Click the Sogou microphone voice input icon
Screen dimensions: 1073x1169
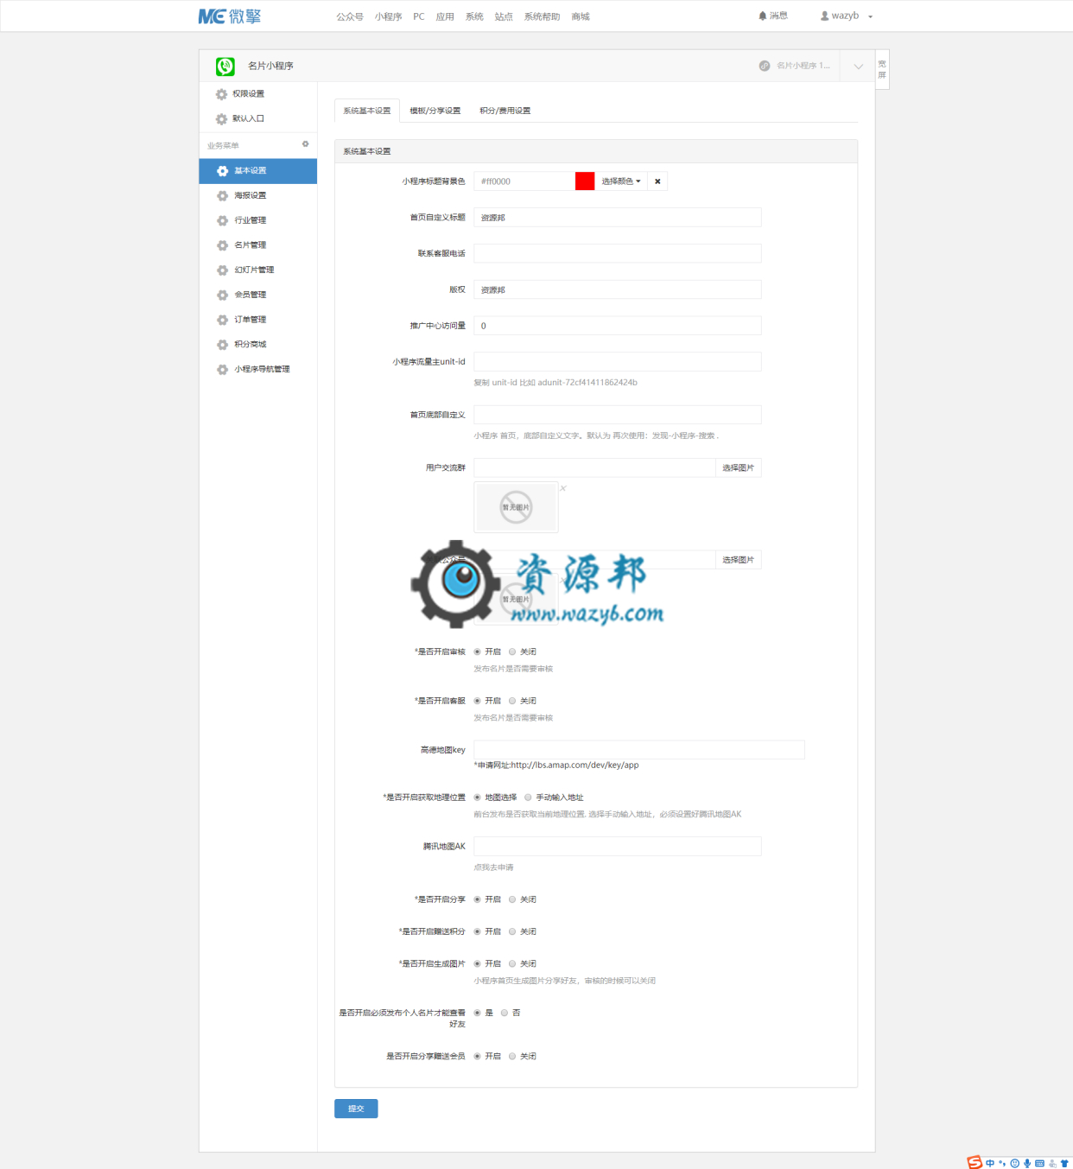pos(1027,1163)
